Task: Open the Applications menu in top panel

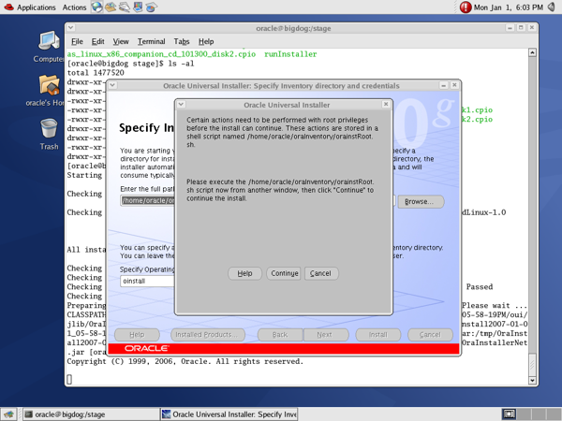Action: pos(30,7)
